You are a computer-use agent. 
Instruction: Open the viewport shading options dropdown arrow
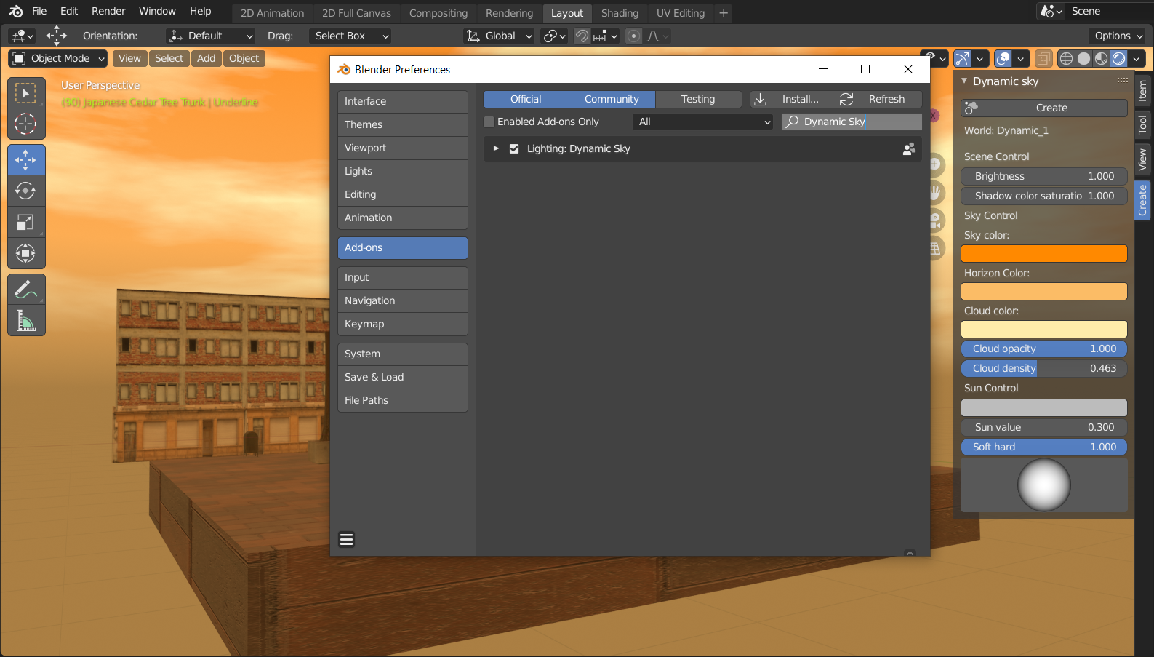[x=1137, y=59]
